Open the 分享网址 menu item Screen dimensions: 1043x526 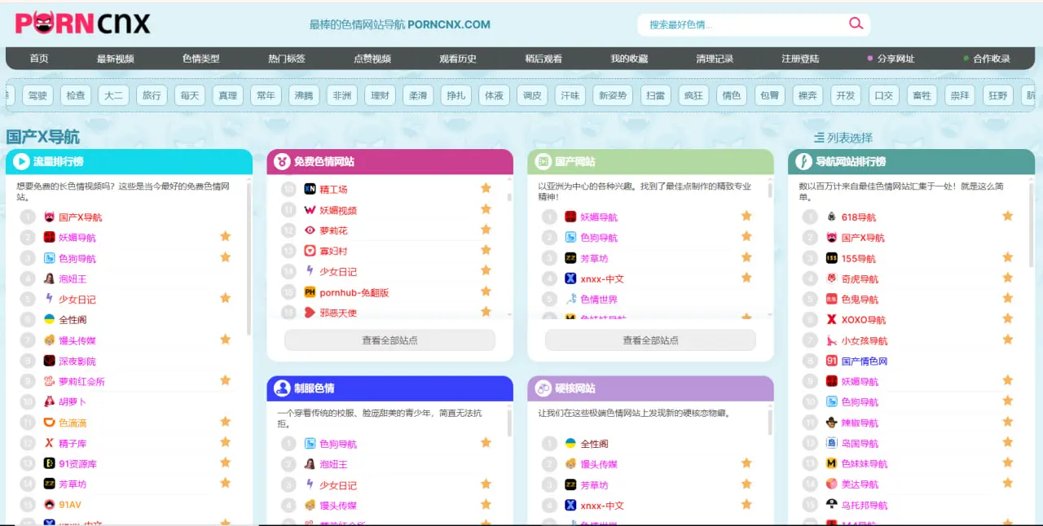(891, 59)
